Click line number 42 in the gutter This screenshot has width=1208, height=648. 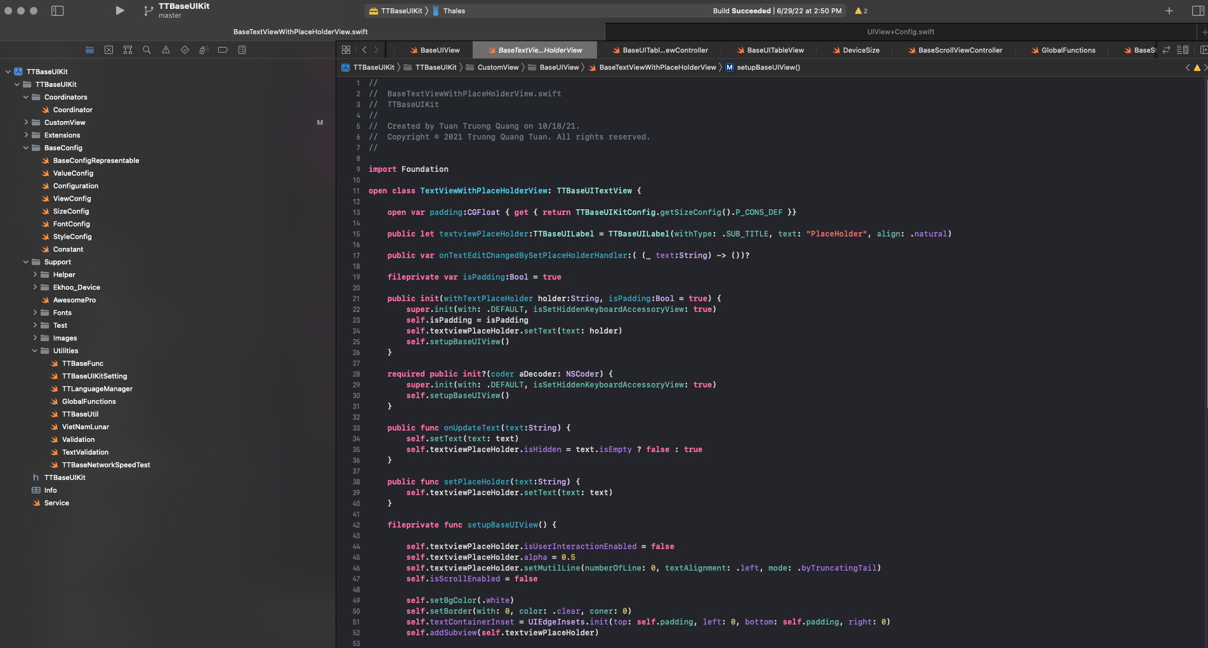click(356, 525)
